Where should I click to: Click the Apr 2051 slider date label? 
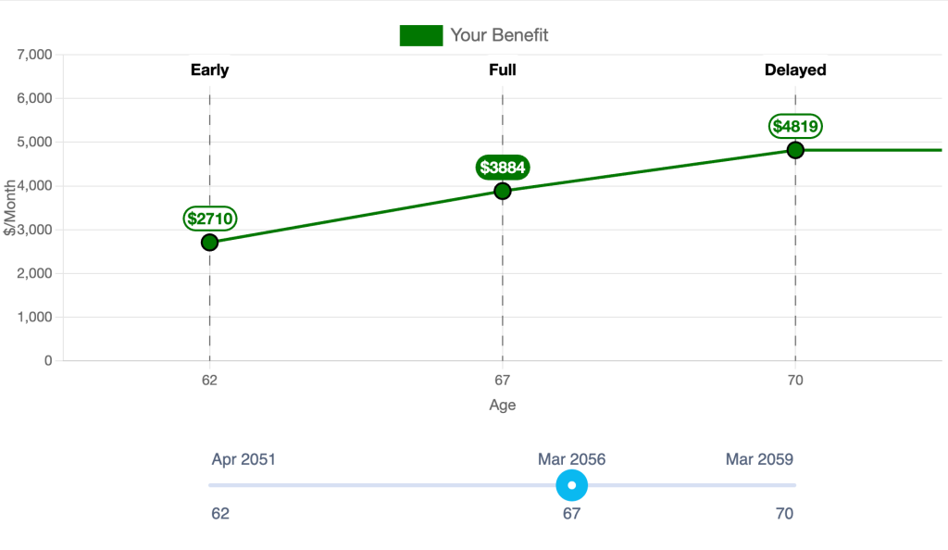coord(243,459)
